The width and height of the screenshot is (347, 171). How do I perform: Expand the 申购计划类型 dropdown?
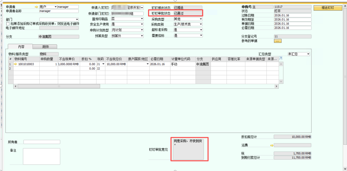pos(142,30)
